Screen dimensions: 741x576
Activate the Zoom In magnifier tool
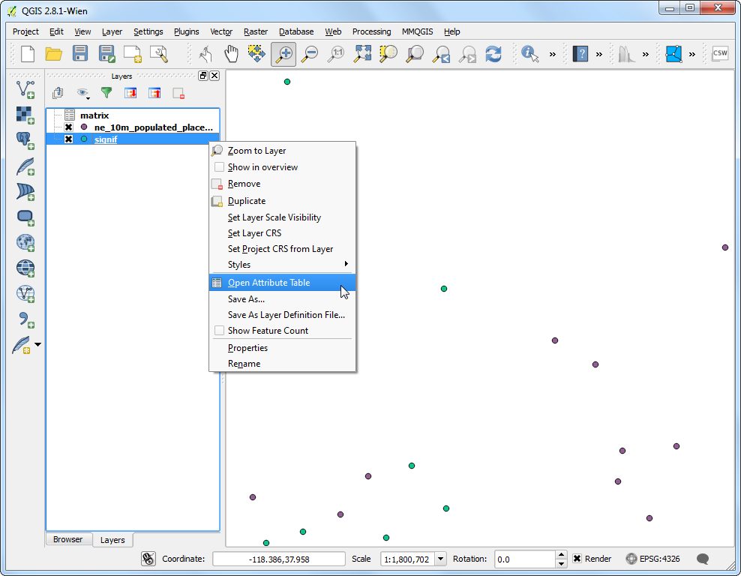283,54
